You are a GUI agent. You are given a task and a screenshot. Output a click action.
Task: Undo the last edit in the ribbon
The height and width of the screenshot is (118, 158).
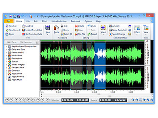coord(92,26)
